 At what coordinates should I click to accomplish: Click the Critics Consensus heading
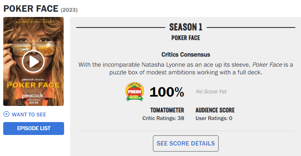click(186, 55)
